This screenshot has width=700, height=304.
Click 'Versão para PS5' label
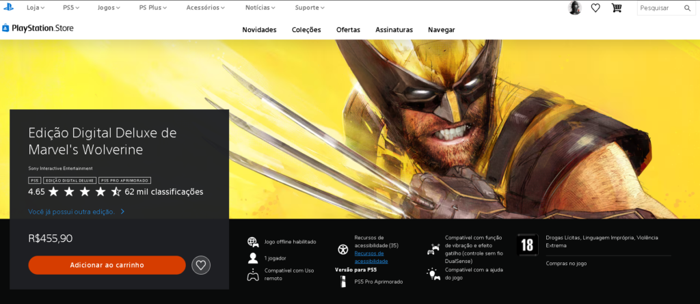point(355,270)
